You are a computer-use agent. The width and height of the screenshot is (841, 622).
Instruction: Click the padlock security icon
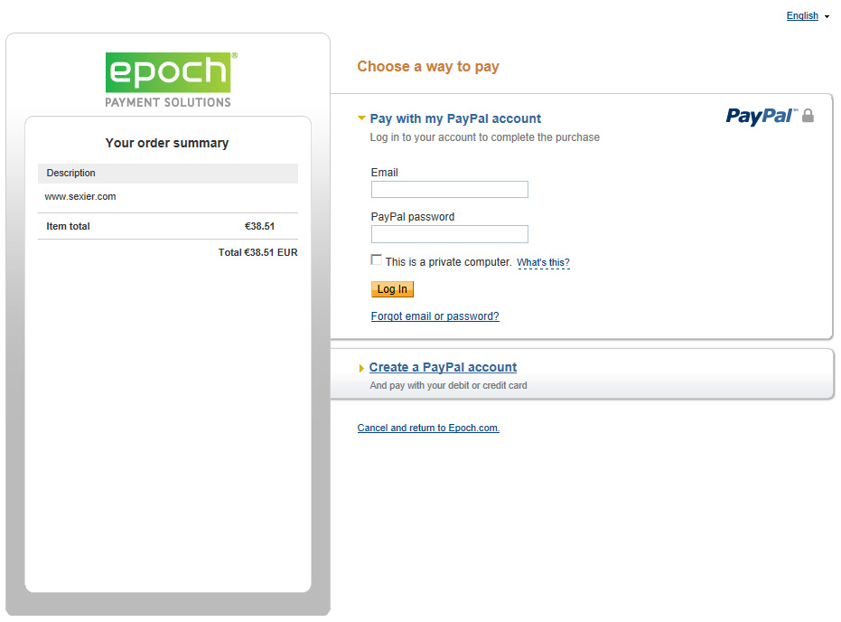(808, 116)
